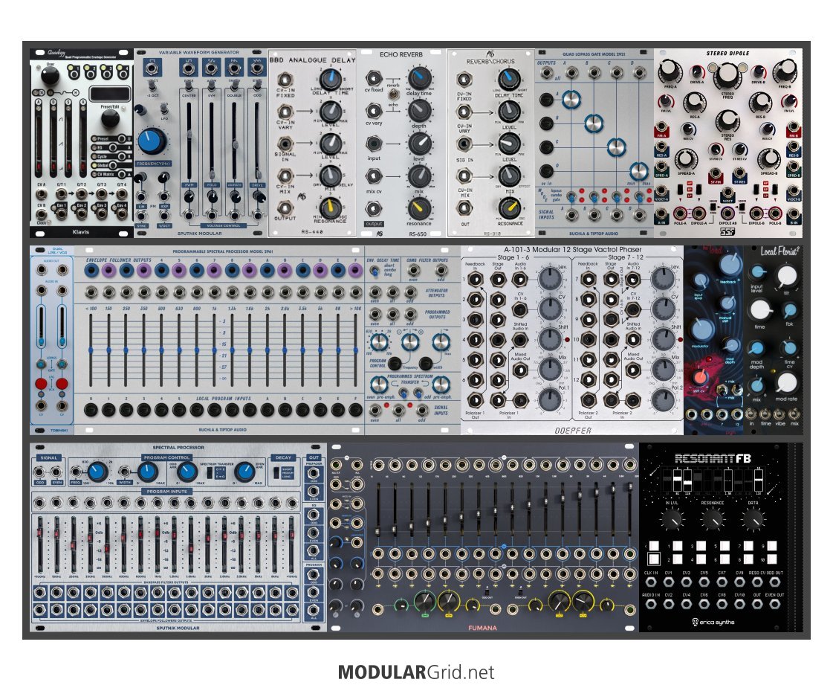Click the delay time knob on Echo Reverb
This screenshot has width=833, height=688.
click(x=419, y=79)
